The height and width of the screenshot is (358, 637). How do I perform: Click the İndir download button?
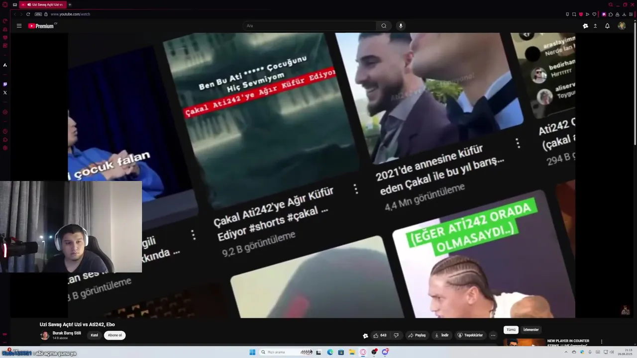(442, 335)
